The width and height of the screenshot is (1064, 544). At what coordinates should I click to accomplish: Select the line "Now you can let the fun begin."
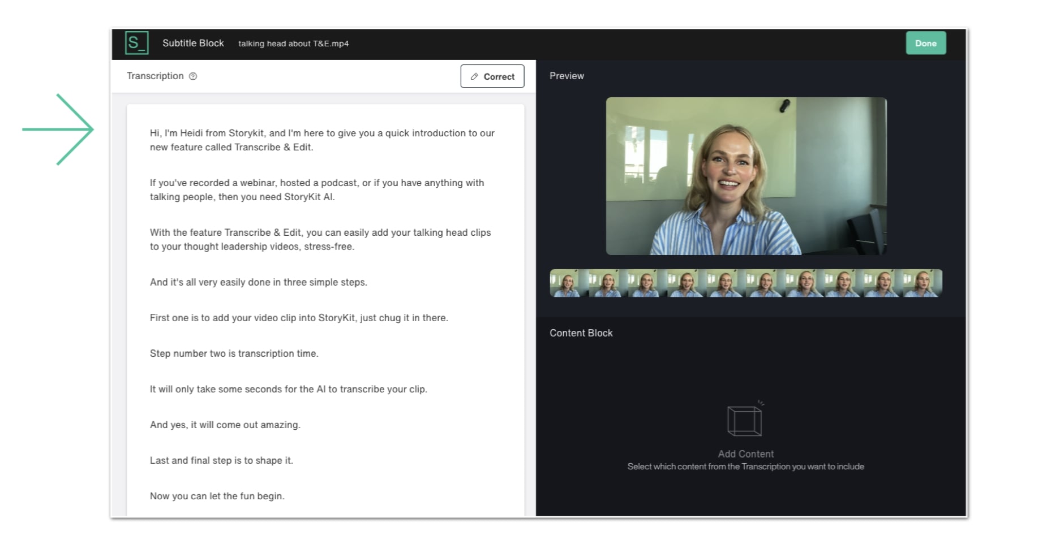click(x=217, y=496)
